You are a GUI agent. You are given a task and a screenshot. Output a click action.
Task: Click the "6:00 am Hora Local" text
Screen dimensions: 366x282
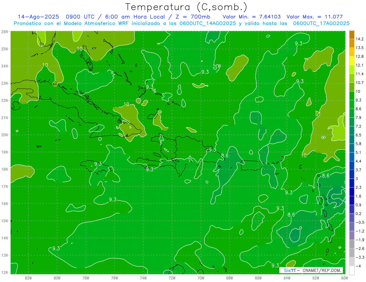tap(135, 17)
